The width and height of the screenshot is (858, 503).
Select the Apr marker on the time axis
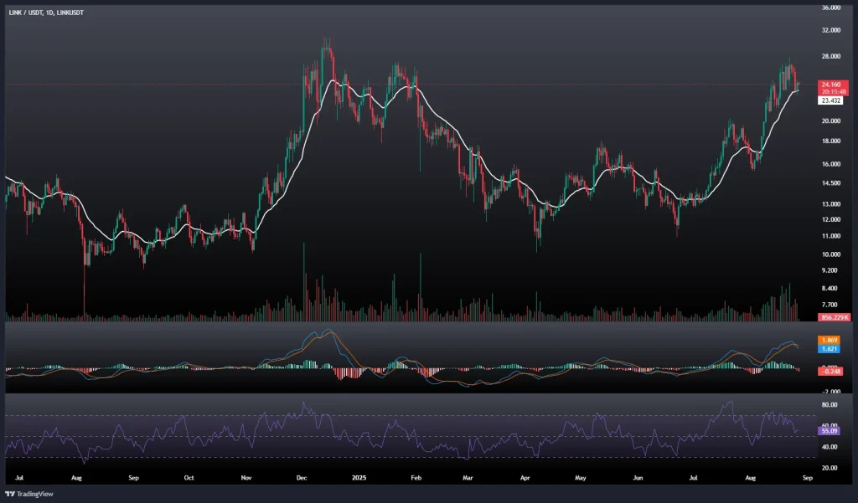[525, 478]
